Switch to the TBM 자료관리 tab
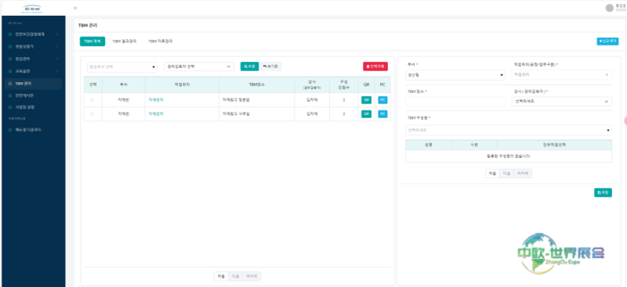Viewport: 627px width, 287px height. point(161,41)
